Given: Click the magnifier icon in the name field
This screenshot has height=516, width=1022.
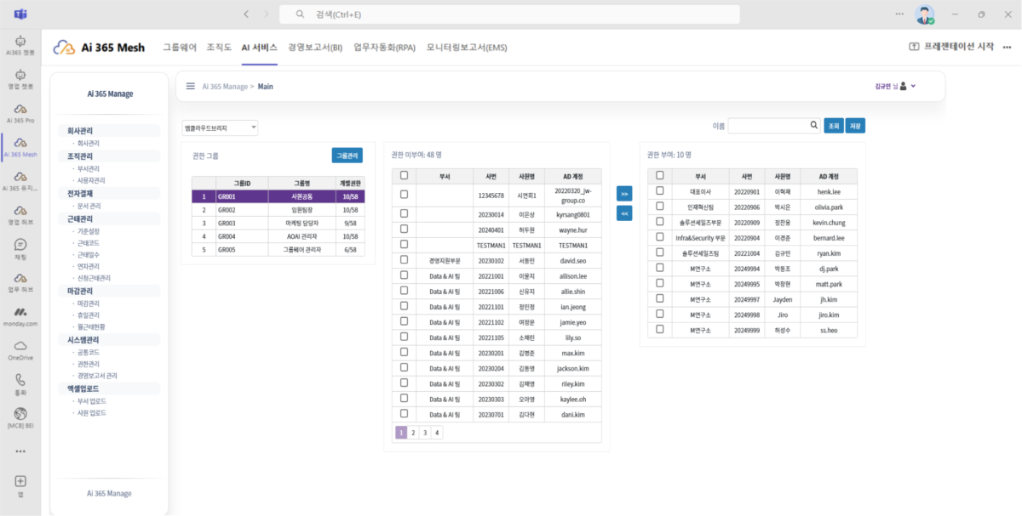Looking at the screenshot, I should point(814,126).
